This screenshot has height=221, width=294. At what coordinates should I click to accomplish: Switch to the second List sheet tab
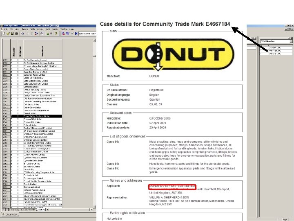(41, 210)
